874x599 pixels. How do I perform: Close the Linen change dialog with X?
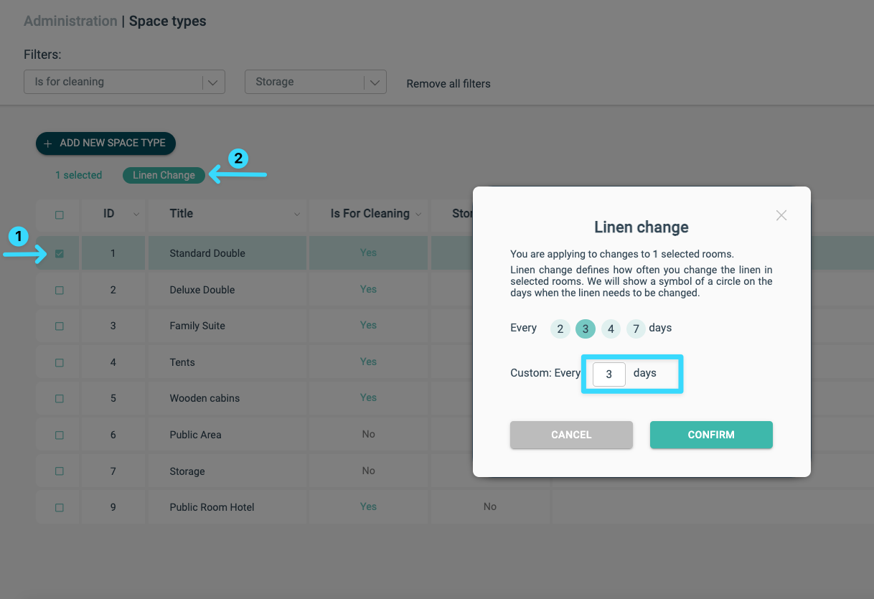pyautogui.click(x=781, y=215)
